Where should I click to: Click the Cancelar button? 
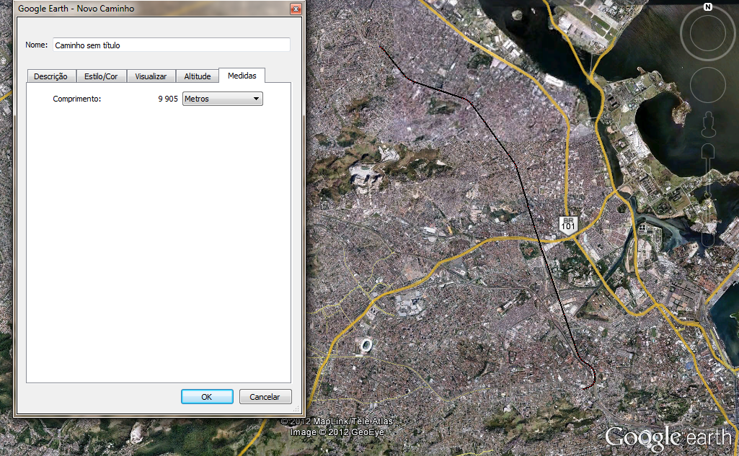(265, 397)
